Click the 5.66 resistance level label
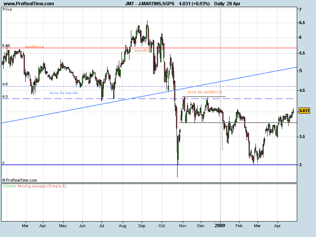 tap(6, 46)
